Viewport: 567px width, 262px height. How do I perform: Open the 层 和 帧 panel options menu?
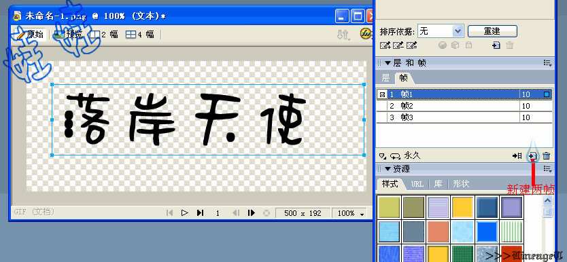[547, 63]
